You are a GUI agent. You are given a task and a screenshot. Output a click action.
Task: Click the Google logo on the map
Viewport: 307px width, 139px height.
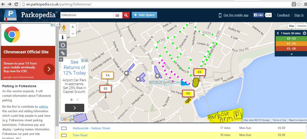pyautogui.click(x=67, y=119)
